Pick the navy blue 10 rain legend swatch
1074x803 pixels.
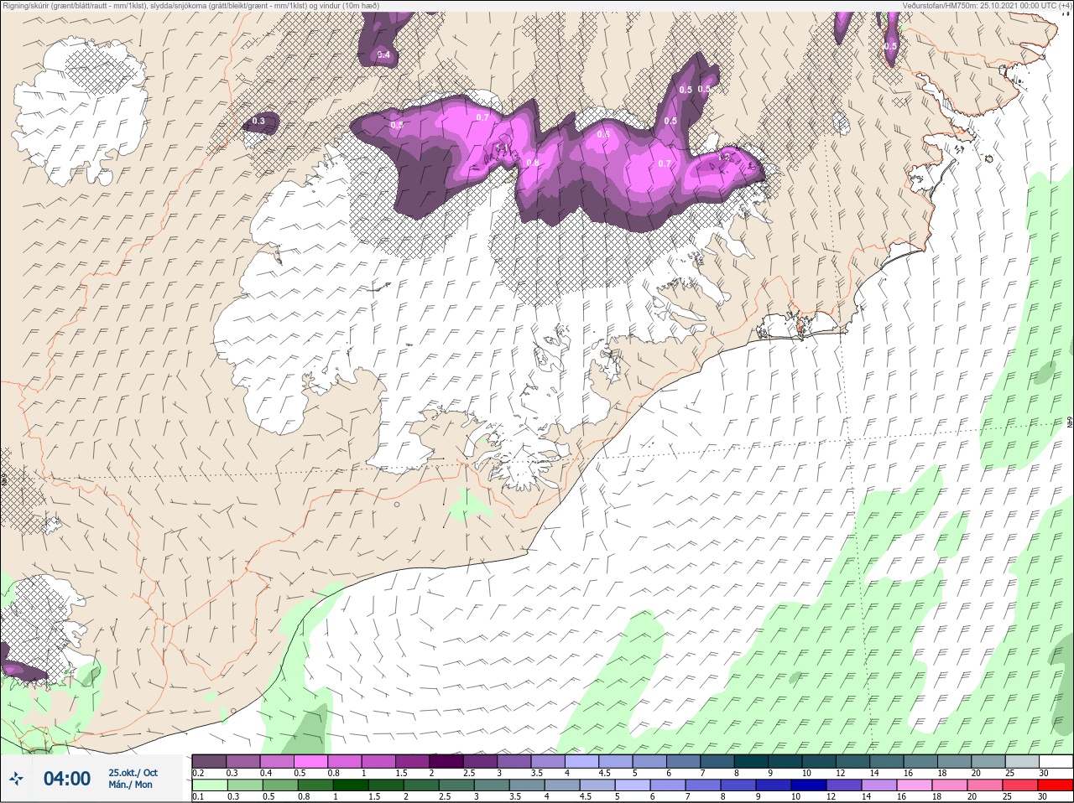coord(810,785)
